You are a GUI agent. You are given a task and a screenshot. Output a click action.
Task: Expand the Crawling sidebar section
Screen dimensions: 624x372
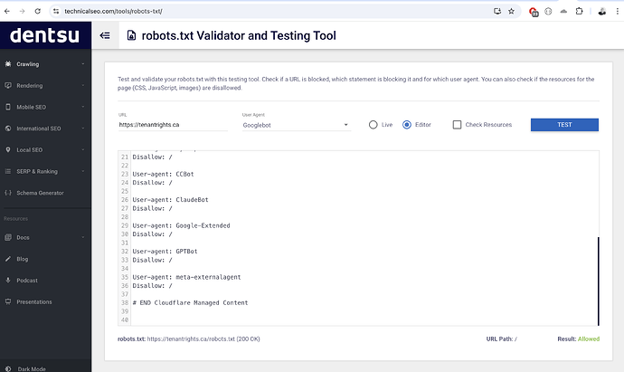[x=43, y=64]
